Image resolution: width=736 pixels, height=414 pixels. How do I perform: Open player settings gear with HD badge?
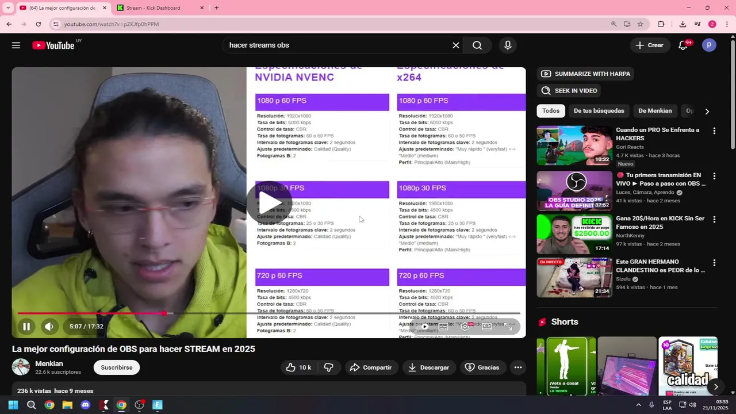click(x=465, y=327)
